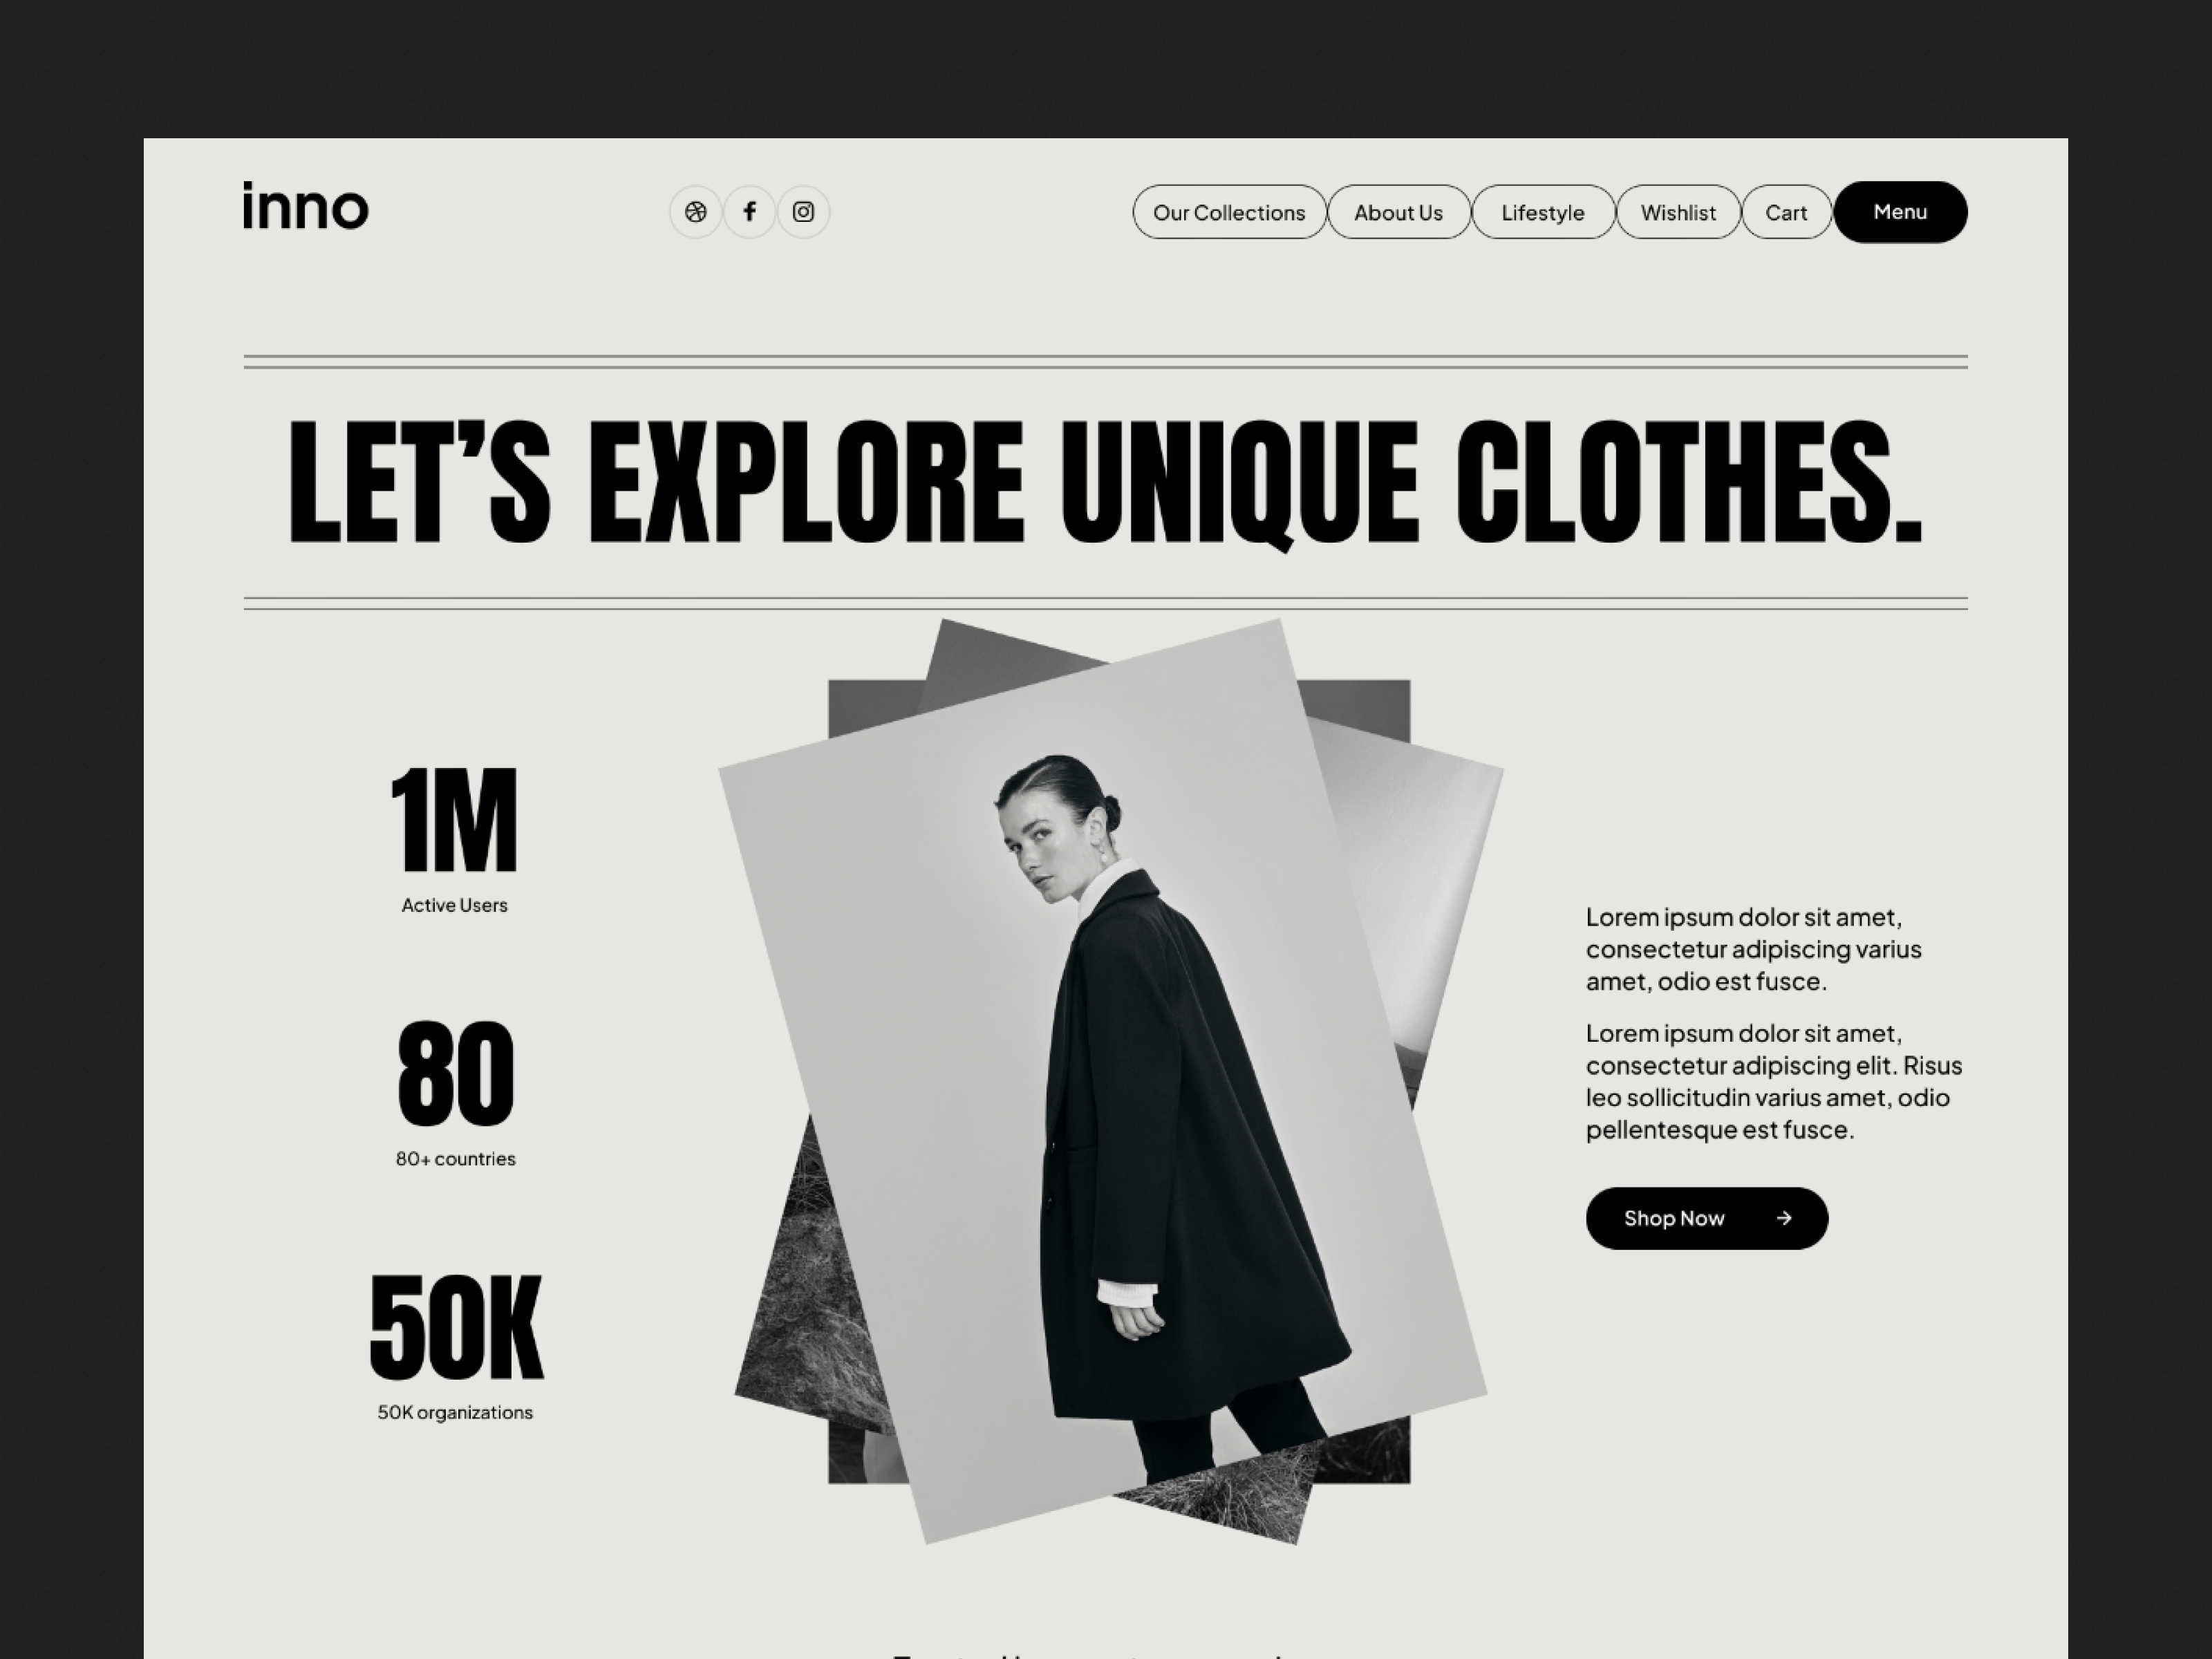Go to About Us page

click(1398, 212)
